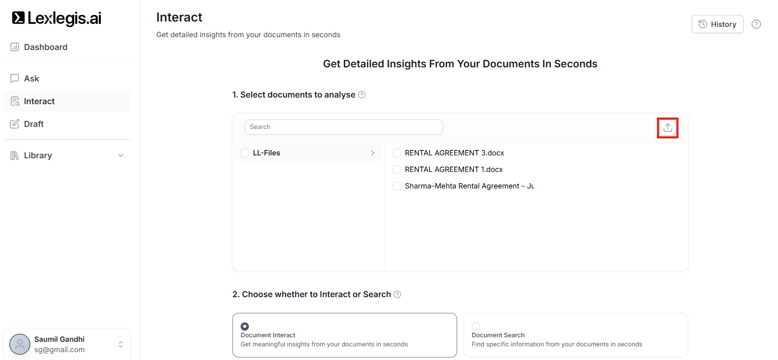Screen dimensions: 778x360
Task: Click the user avatar for Saumil Gandhi
Action: pyautogui.click(x=20, y=344)
